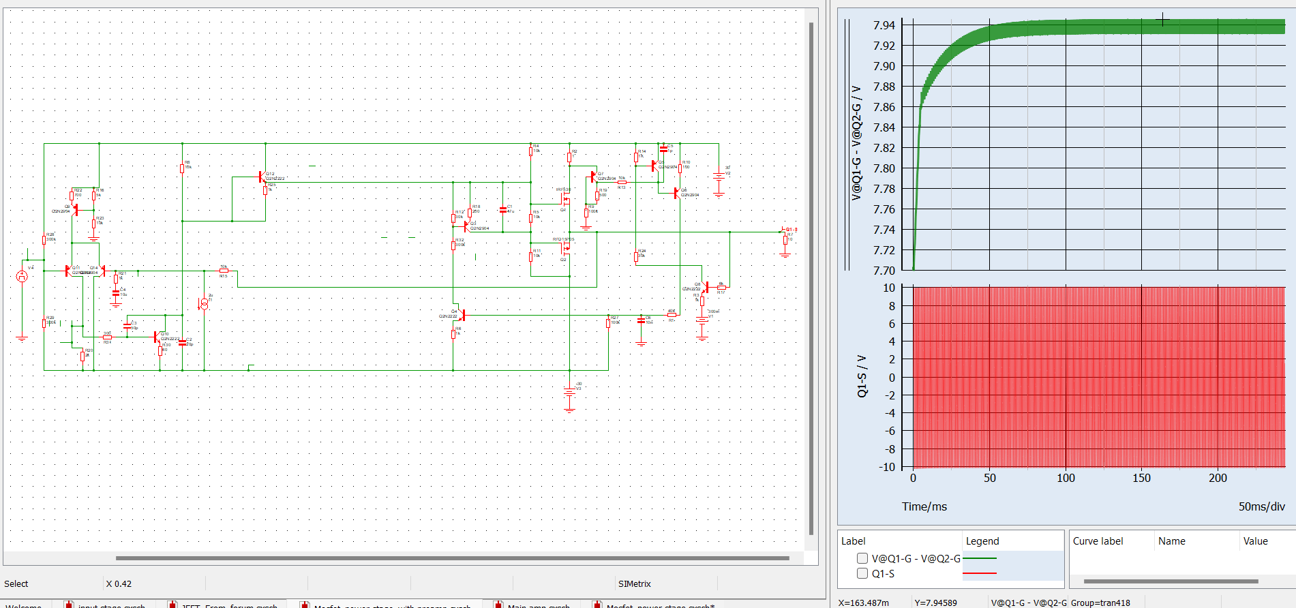The image size is (1296, 608).
Task: Click the Q1-S / V axis label
Action: pos(862,376)
